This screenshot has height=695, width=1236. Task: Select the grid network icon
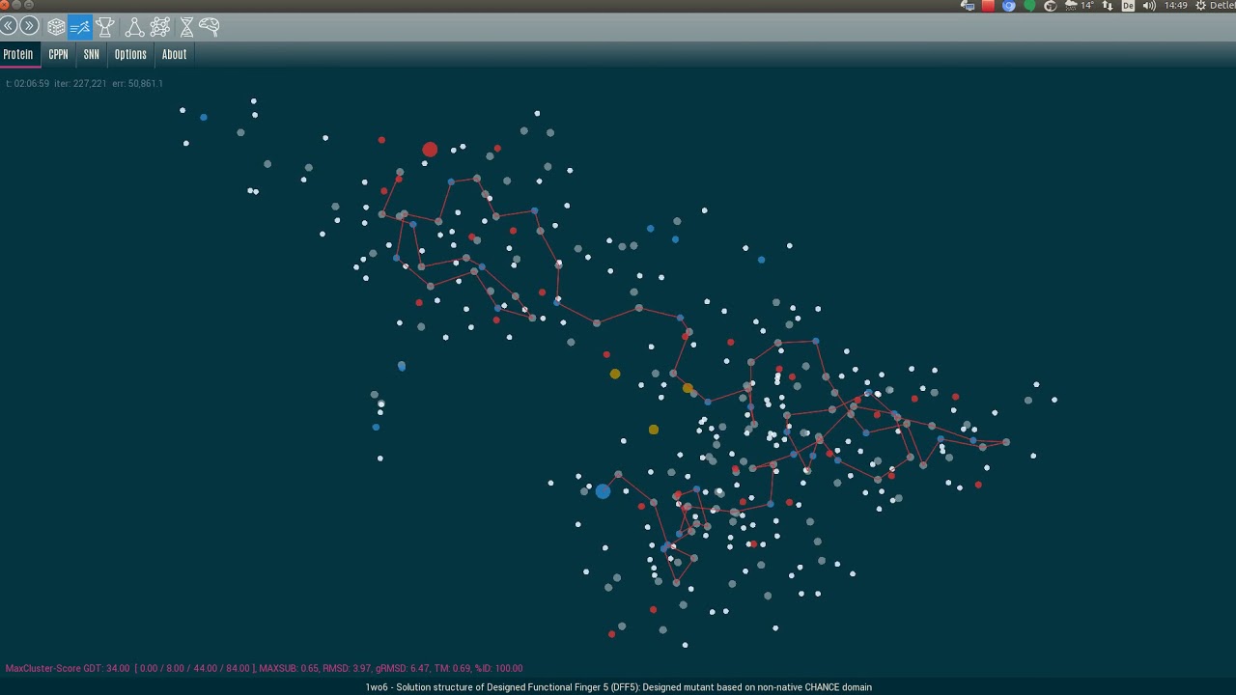tap(159, 27)
